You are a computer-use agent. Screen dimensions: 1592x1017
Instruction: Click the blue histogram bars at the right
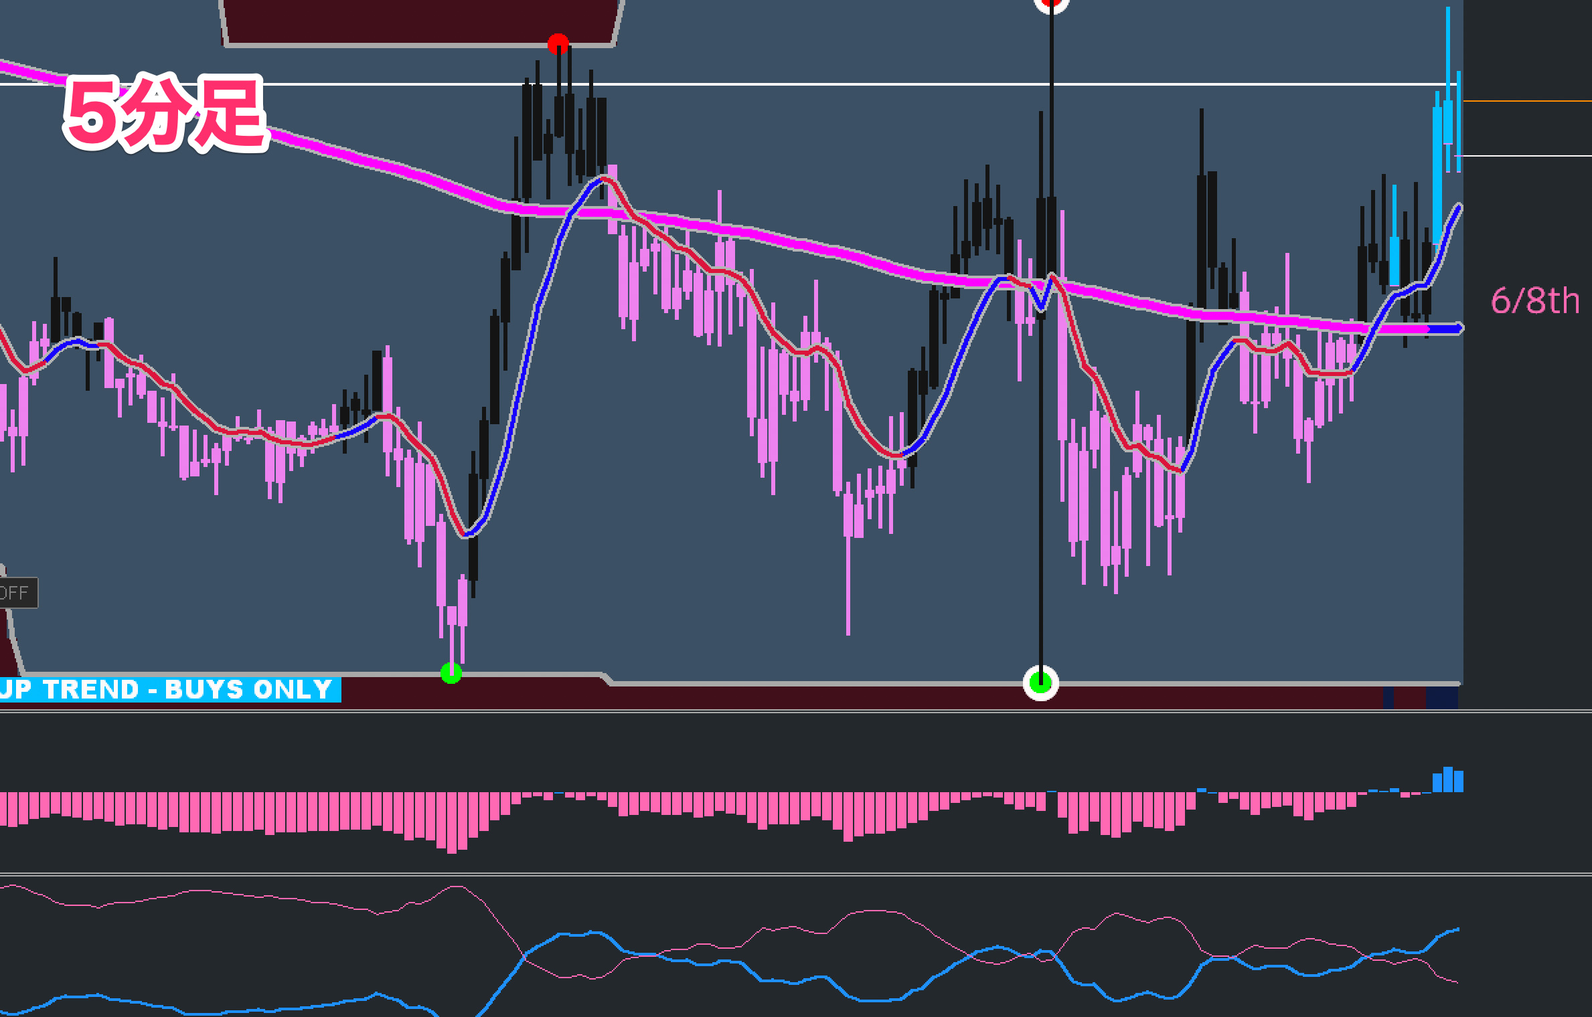pyautogui.click(x=1447, y=779)
